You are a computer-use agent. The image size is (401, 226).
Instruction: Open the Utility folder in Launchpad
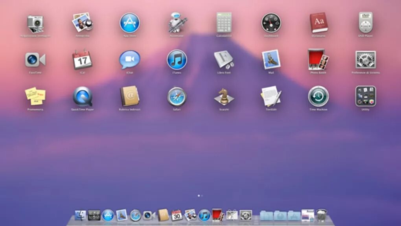tap(366, 96)
